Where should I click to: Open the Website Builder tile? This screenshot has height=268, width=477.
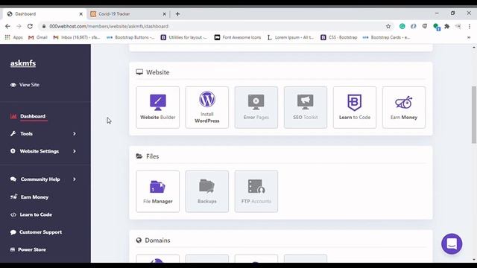click(x=157, y=107)
